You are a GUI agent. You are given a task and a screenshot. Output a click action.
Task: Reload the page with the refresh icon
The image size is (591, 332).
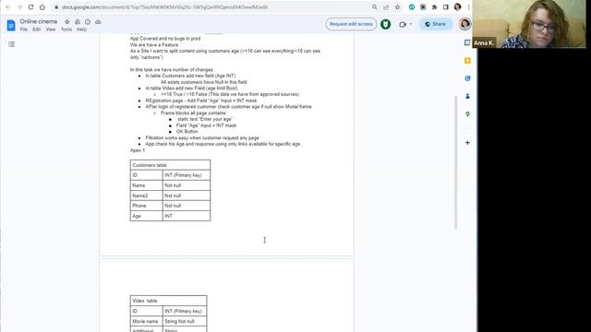(x=30, y=7)
